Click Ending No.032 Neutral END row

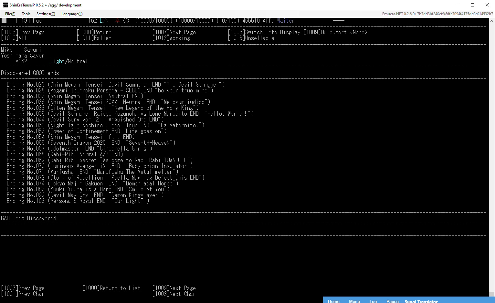coord(75,96)
